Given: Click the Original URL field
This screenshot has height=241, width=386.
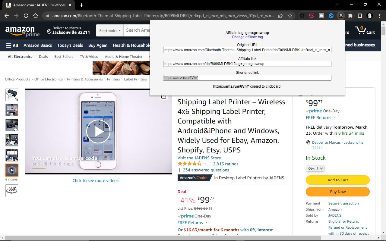Looking at the screenshot, I should click(247, 50).
